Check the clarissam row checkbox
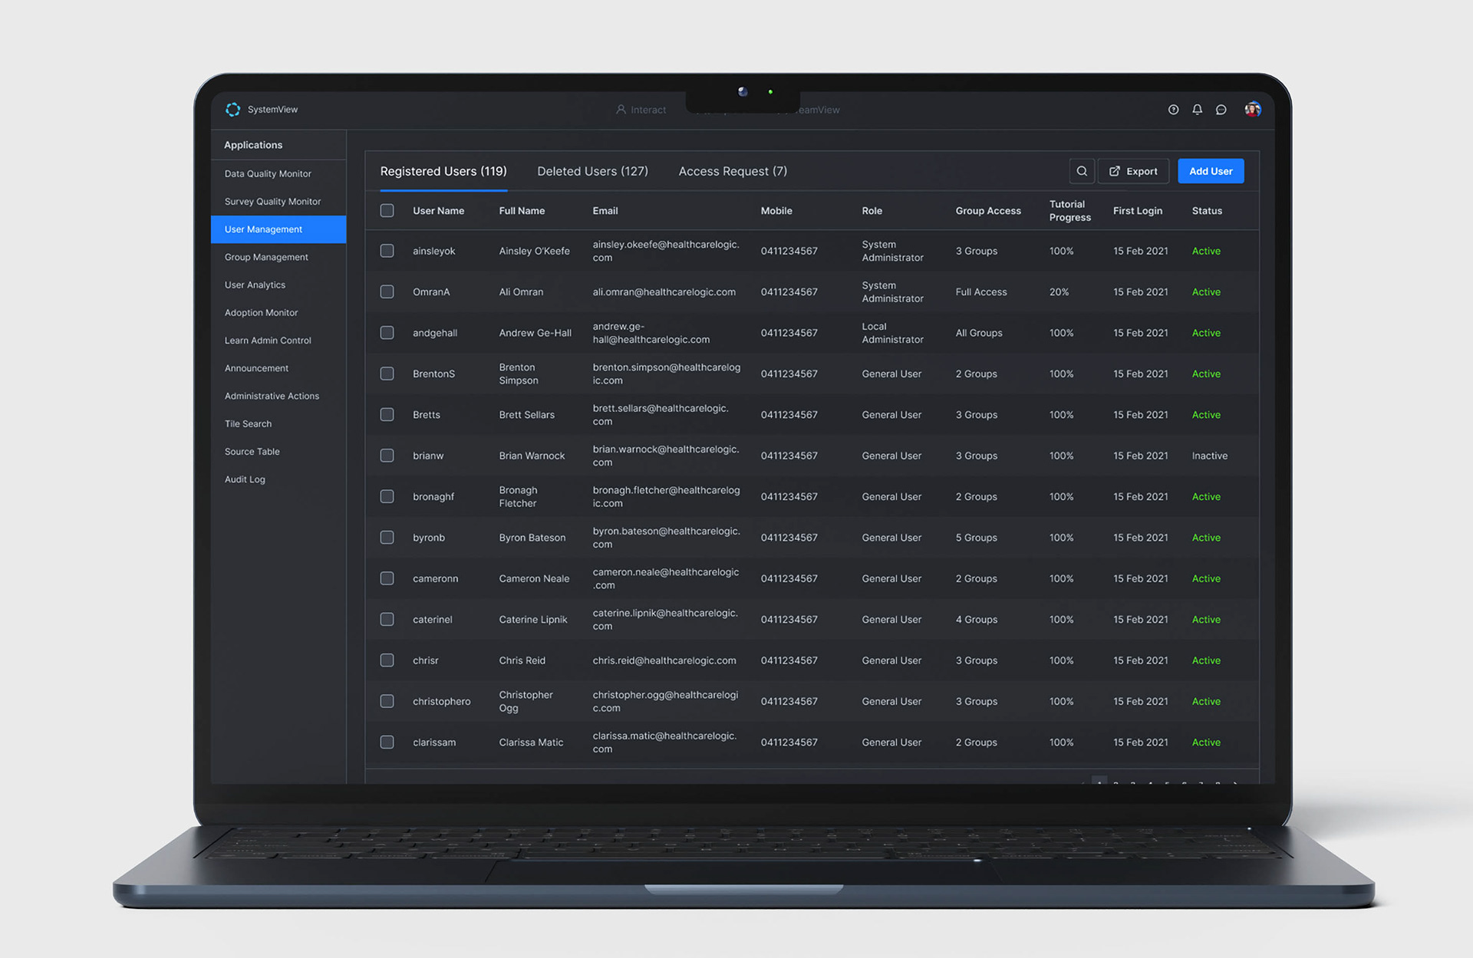 click(387, 742)
